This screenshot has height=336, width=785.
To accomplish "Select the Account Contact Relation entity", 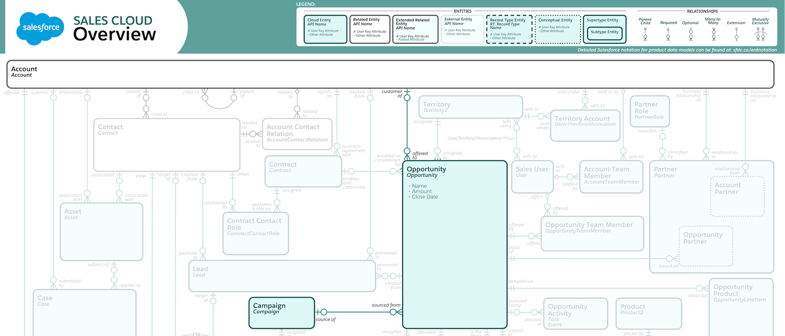I will coord(297,134).
